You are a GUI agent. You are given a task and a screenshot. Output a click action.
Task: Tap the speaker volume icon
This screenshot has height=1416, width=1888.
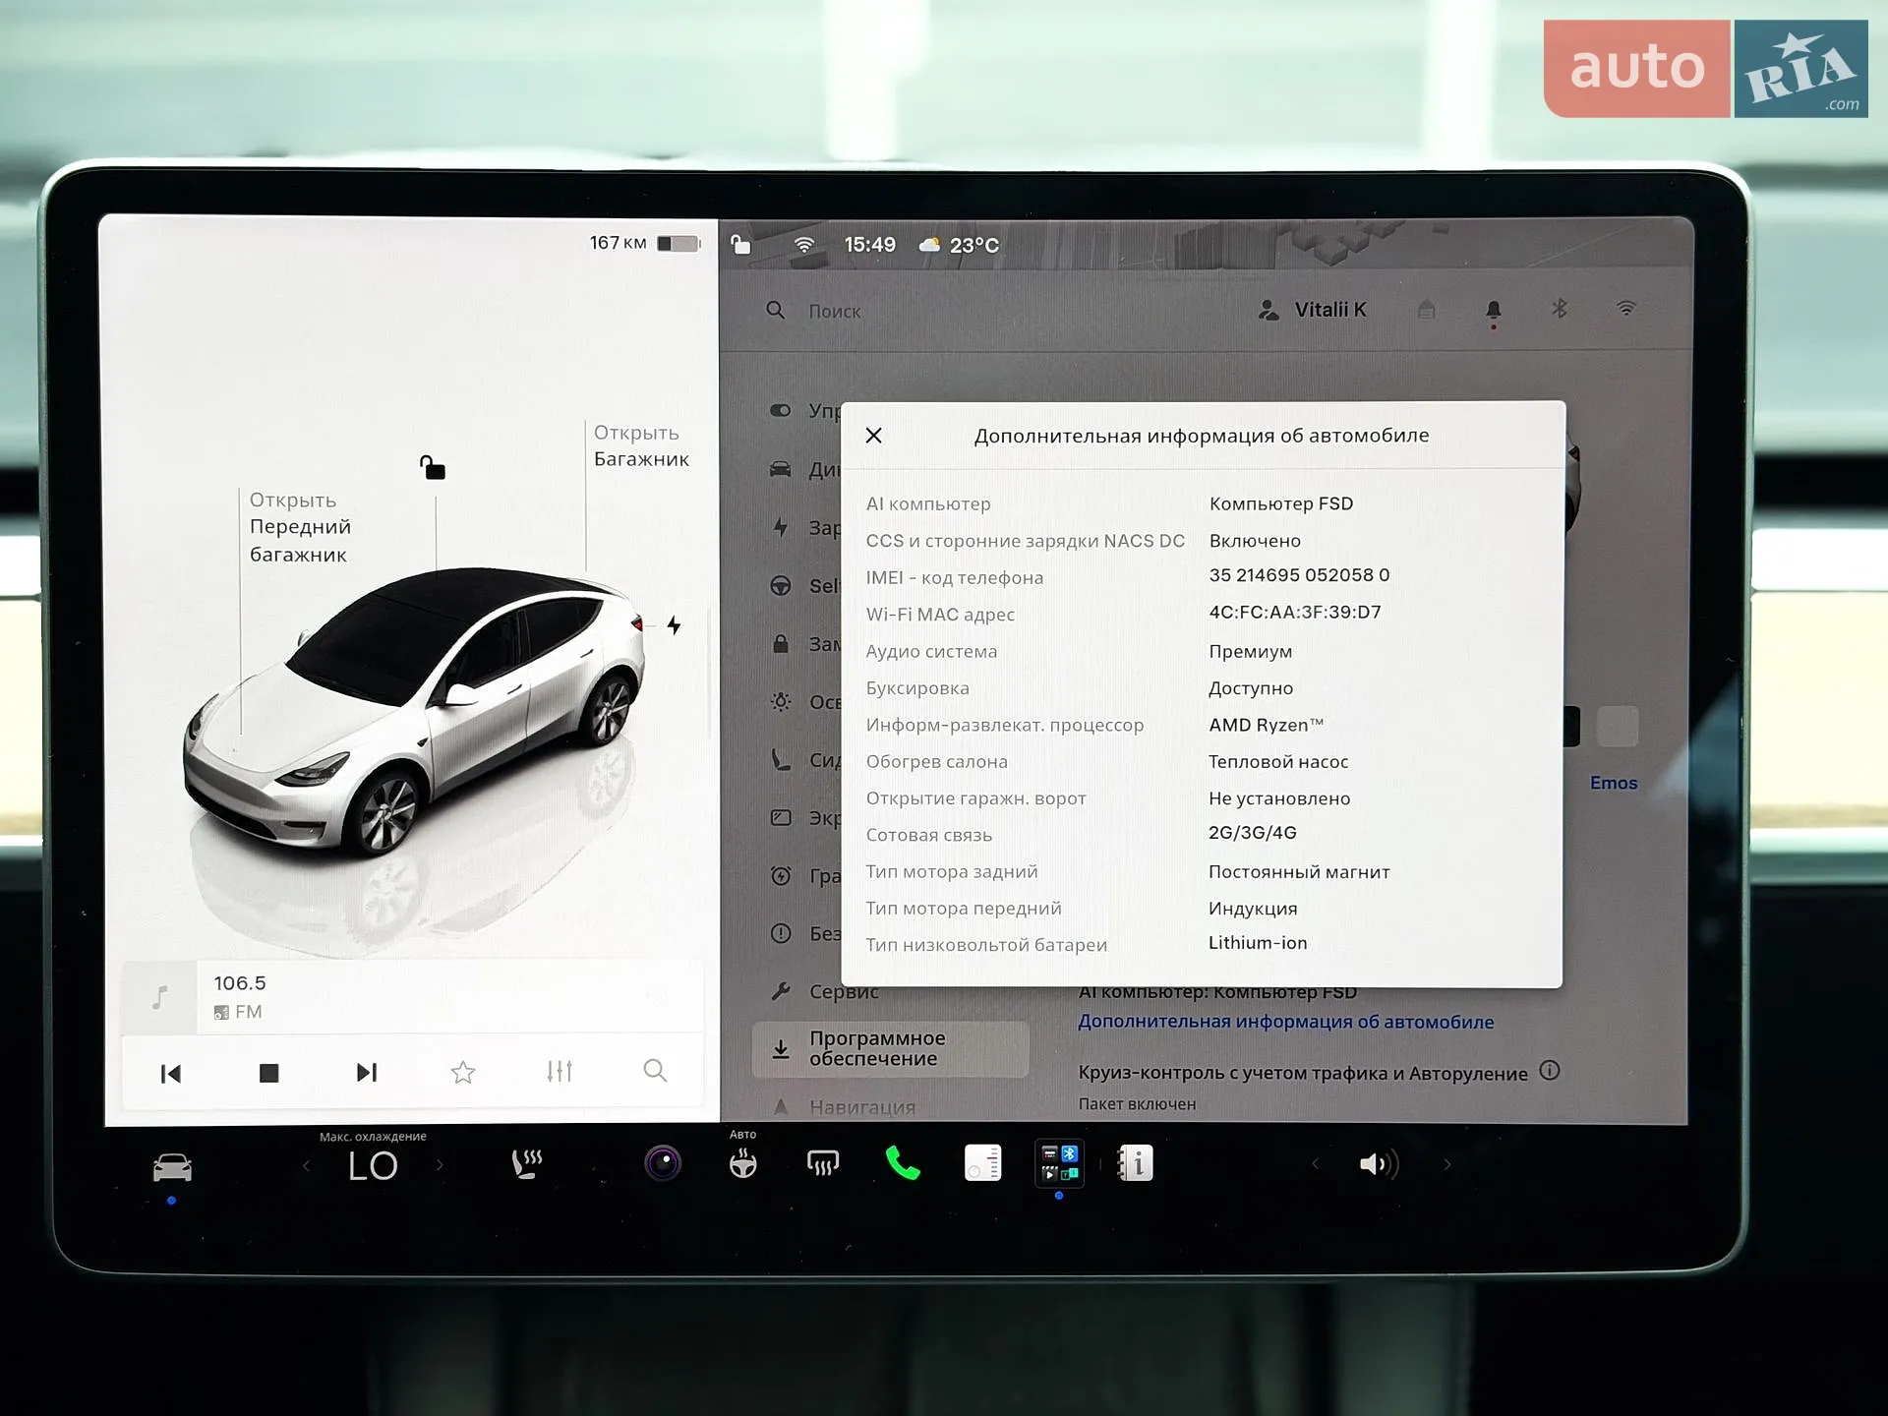[1379, 1164]
